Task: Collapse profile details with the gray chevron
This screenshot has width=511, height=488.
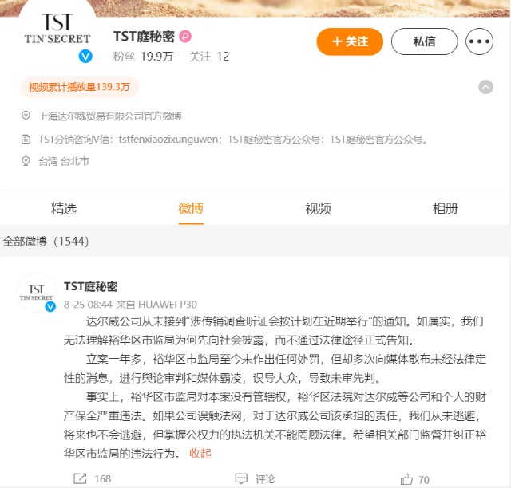Action: tap(485, 87)
